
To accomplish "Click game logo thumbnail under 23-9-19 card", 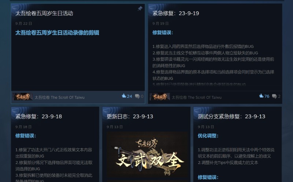I will click(160, 96).
